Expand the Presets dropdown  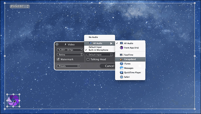(x=68, y=66)
